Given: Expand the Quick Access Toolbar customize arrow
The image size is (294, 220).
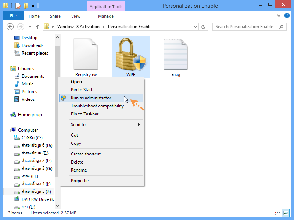Looking at the screenshot, I should coord(33,6).
